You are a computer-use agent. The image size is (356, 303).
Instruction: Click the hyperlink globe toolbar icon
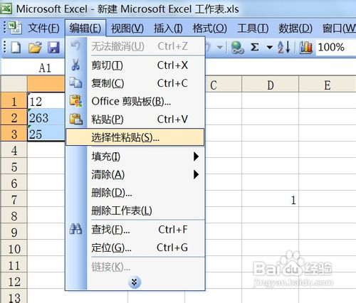[x=237, y=47]
